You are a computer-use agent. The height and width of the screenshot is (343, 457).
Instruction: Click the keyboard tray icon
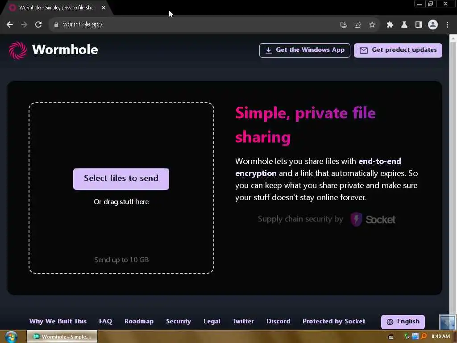click(x=391, y=337)
